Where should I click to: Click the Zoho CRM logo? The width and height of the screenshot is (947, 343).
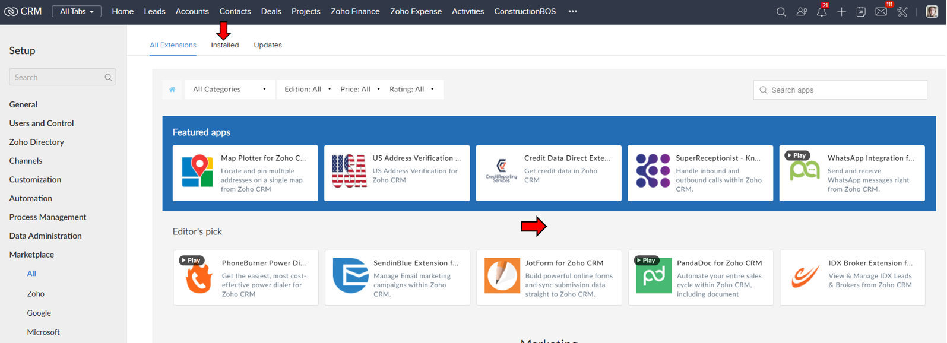tap(23, 11)
